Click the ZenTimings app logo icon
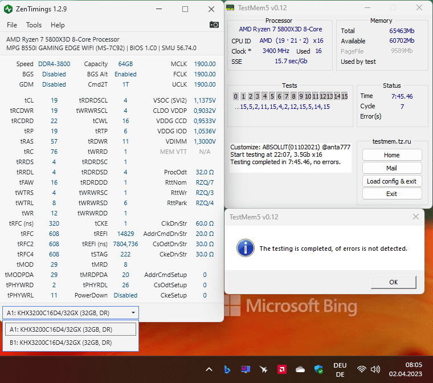This screenshot has width=433, height=383. pos(9,9)
